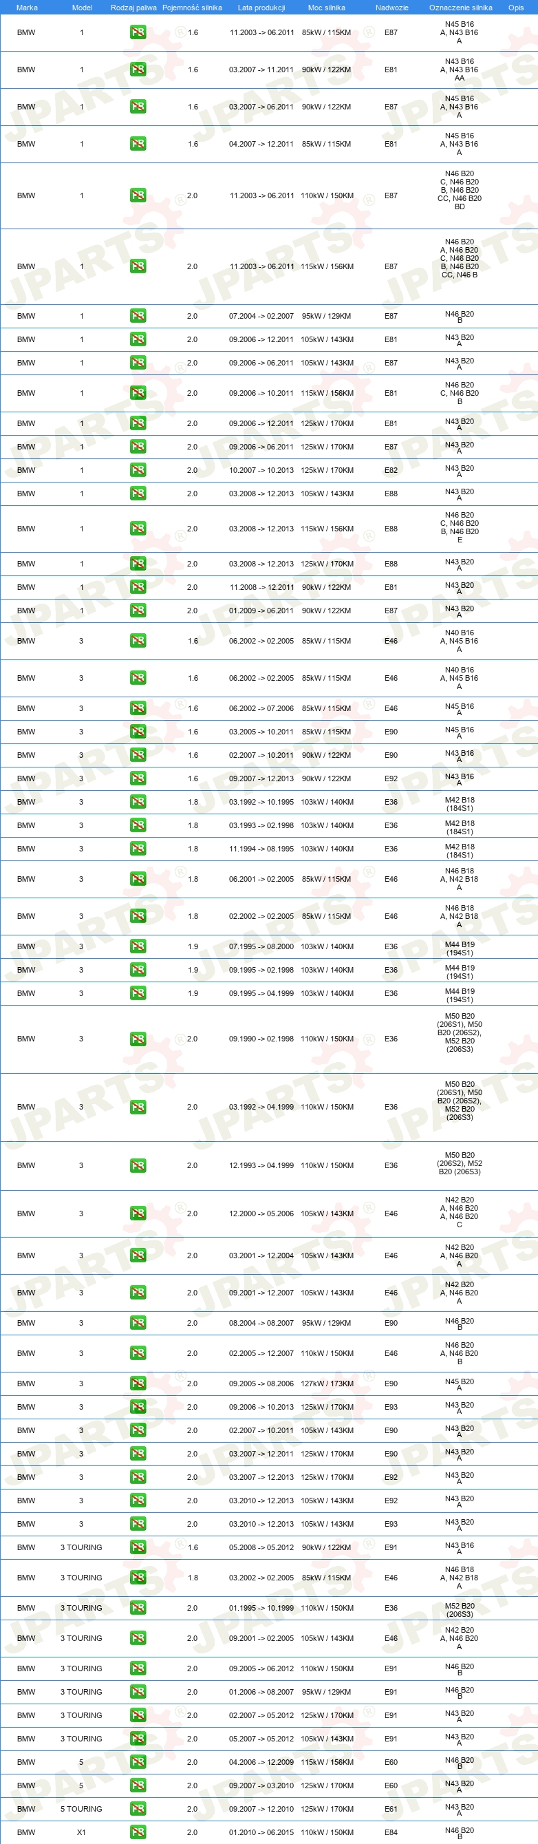Click the 127kW / 173KM power cell
Screen dimensions: 538x1844
[x=327, y=1384]
